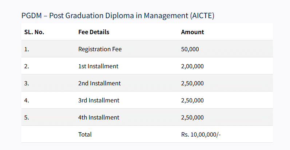Click the 50,000 amount value

(190, 49)
